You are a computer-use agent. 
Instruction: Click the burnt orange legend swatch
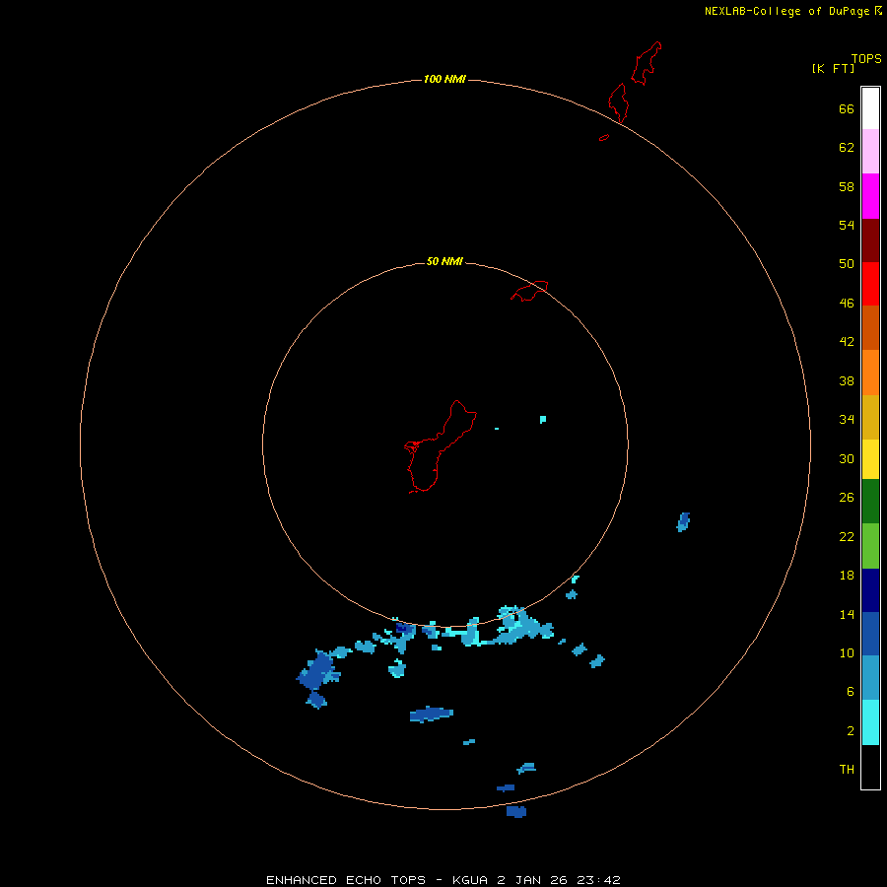coord(870,328)
